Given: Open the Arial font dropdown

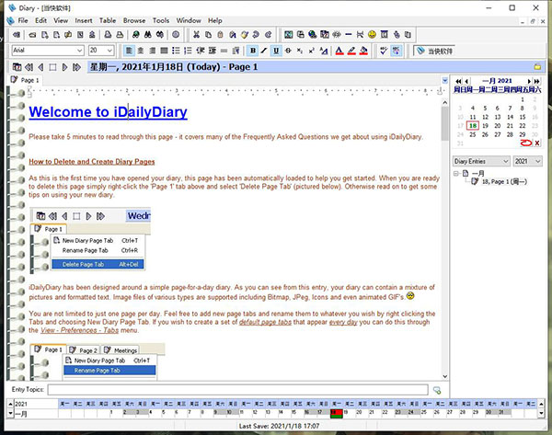Looking at the screenshot, I should coord(79,51).
